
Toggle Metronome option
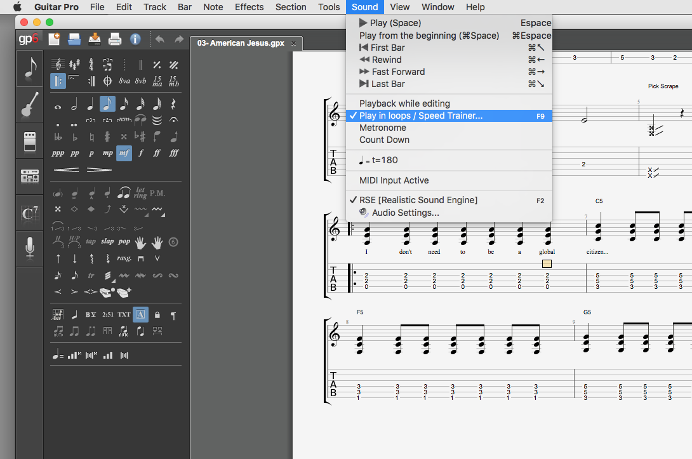pos(449,128)
